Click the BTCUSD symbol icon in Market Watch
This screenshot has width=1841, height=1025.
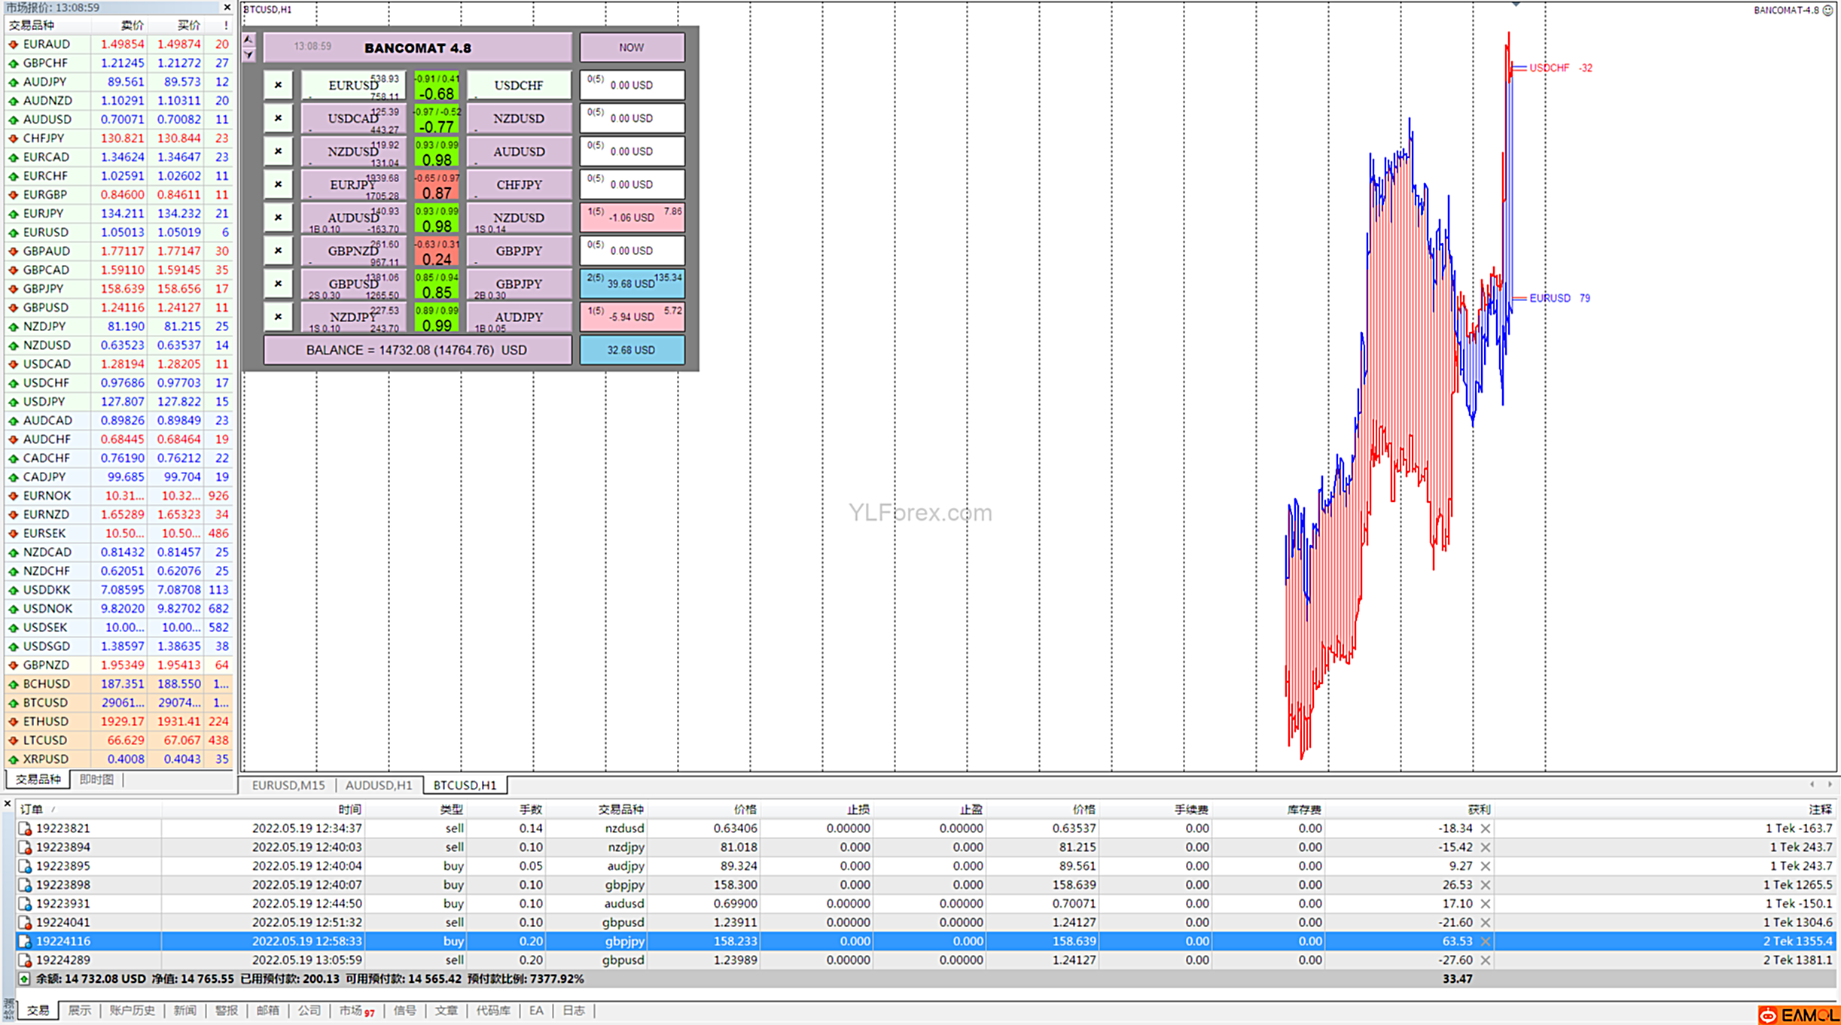14,703
